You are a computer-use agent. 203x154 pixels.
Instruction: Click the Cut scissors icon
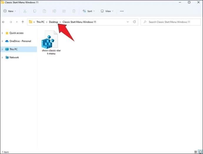(25, 11)
